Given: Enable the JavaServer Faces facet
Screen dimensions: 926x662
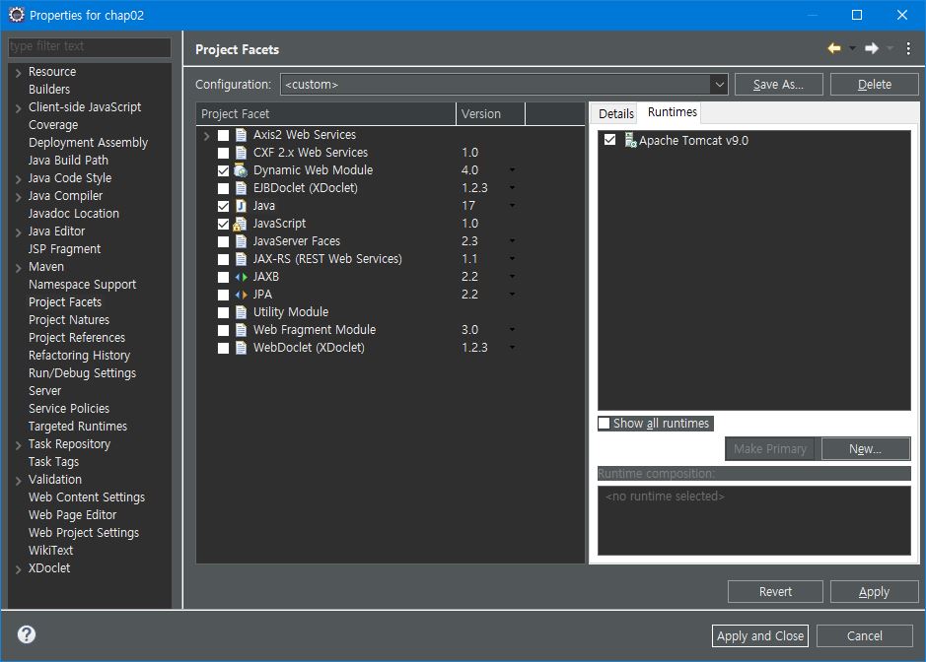Looking at the screenshot, I should pyautogui.click(x=223, y=241).
